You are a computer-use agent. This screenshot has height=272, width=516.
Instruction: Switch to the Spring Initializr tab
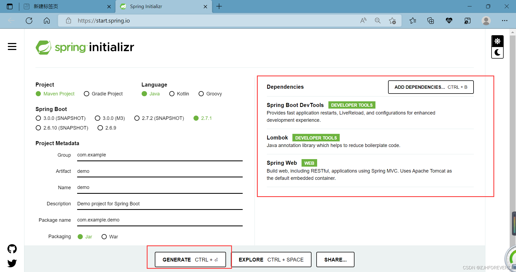[164, 6]
